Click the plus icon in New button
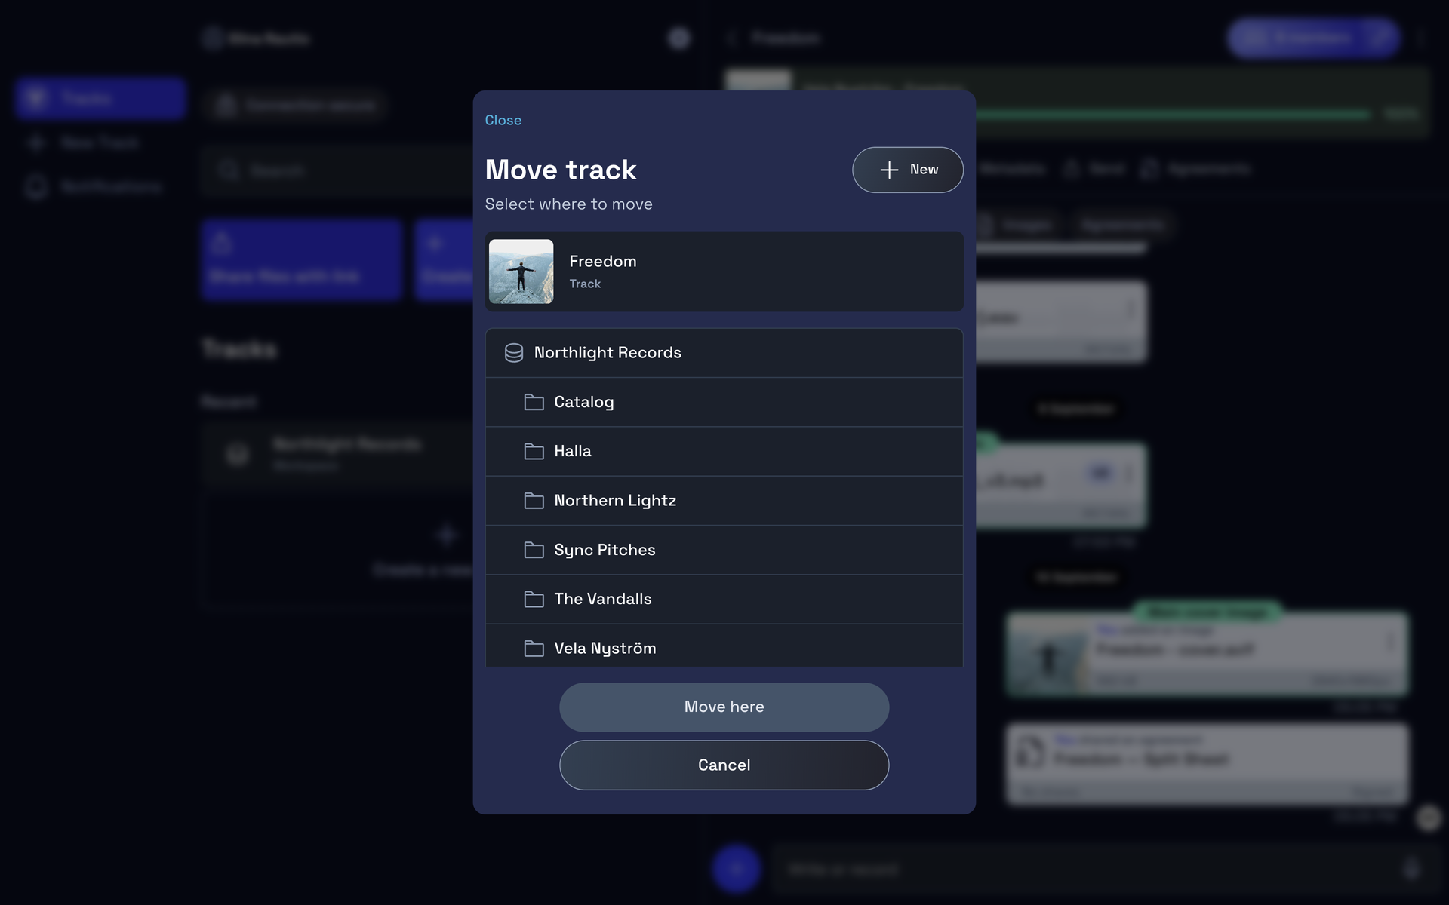The image size is (1449, 905). point(889,170)
